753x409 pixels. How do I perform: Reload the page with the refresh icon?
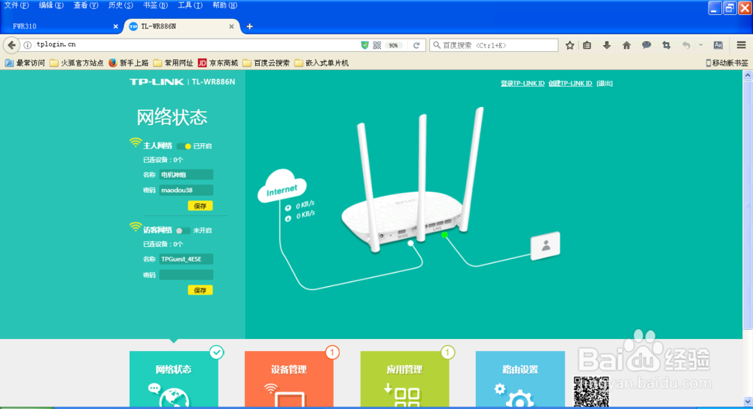(x=416, y=45)
